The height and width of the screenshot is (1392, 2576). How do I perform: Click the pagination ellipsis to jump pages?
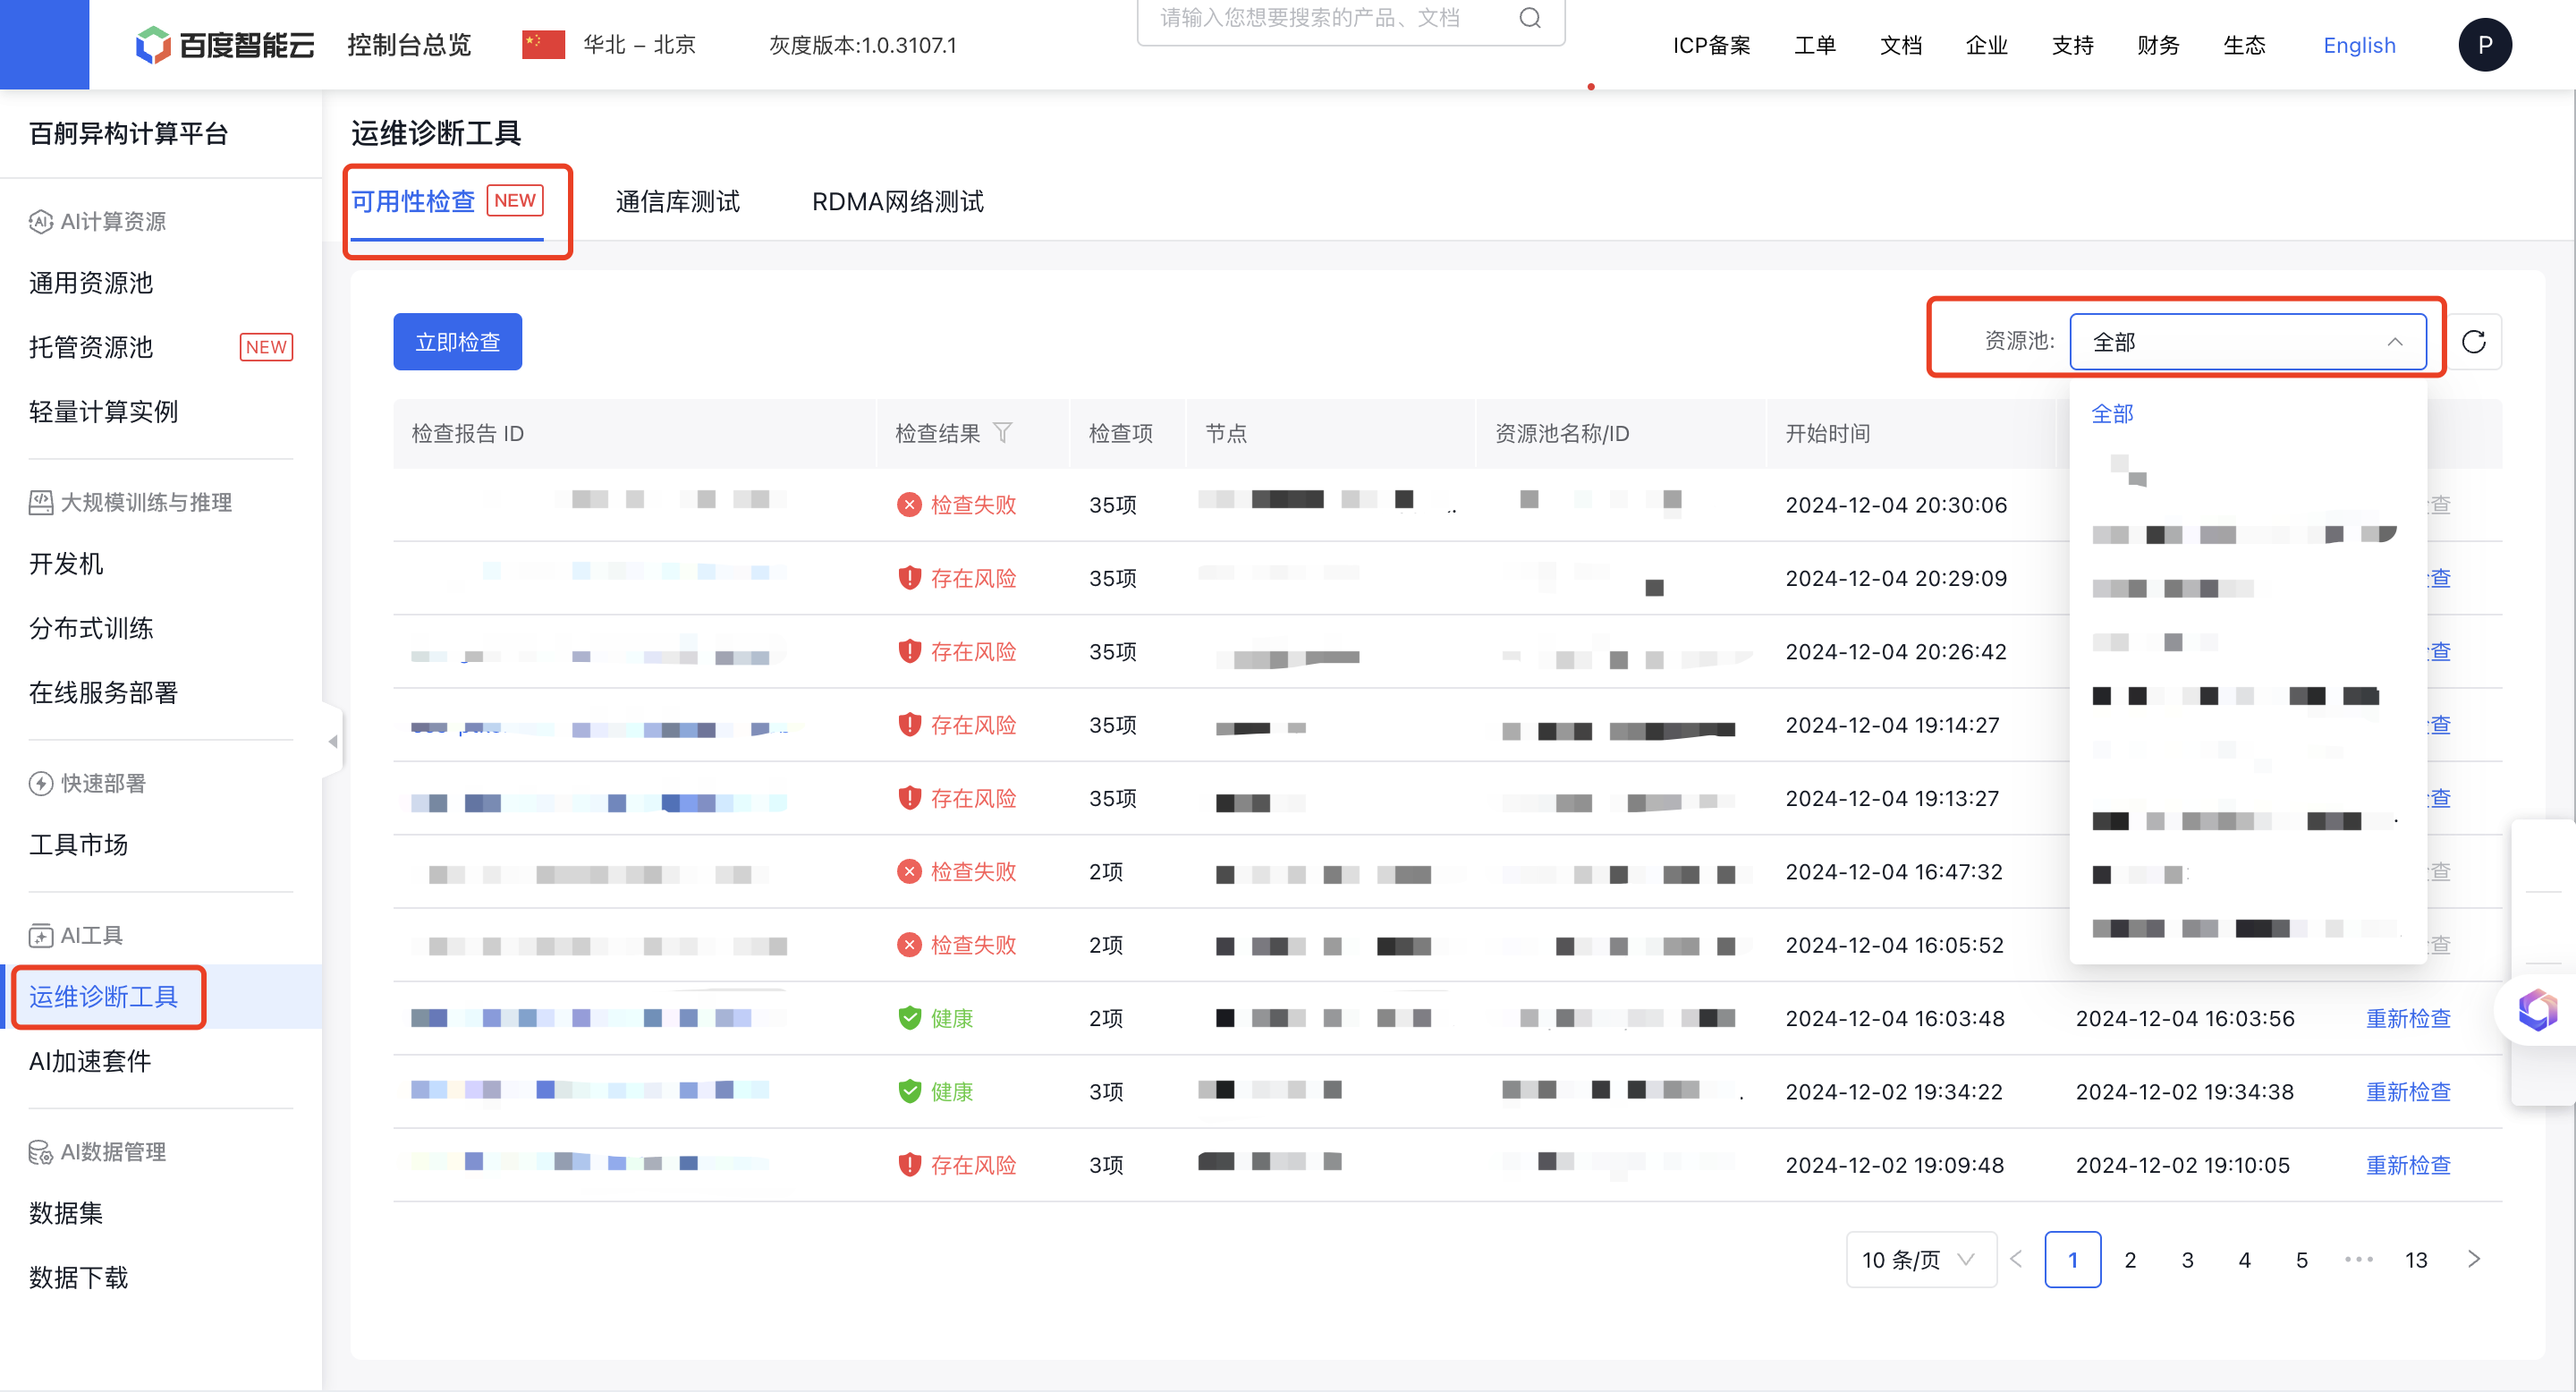(x=2358, y=1260)
